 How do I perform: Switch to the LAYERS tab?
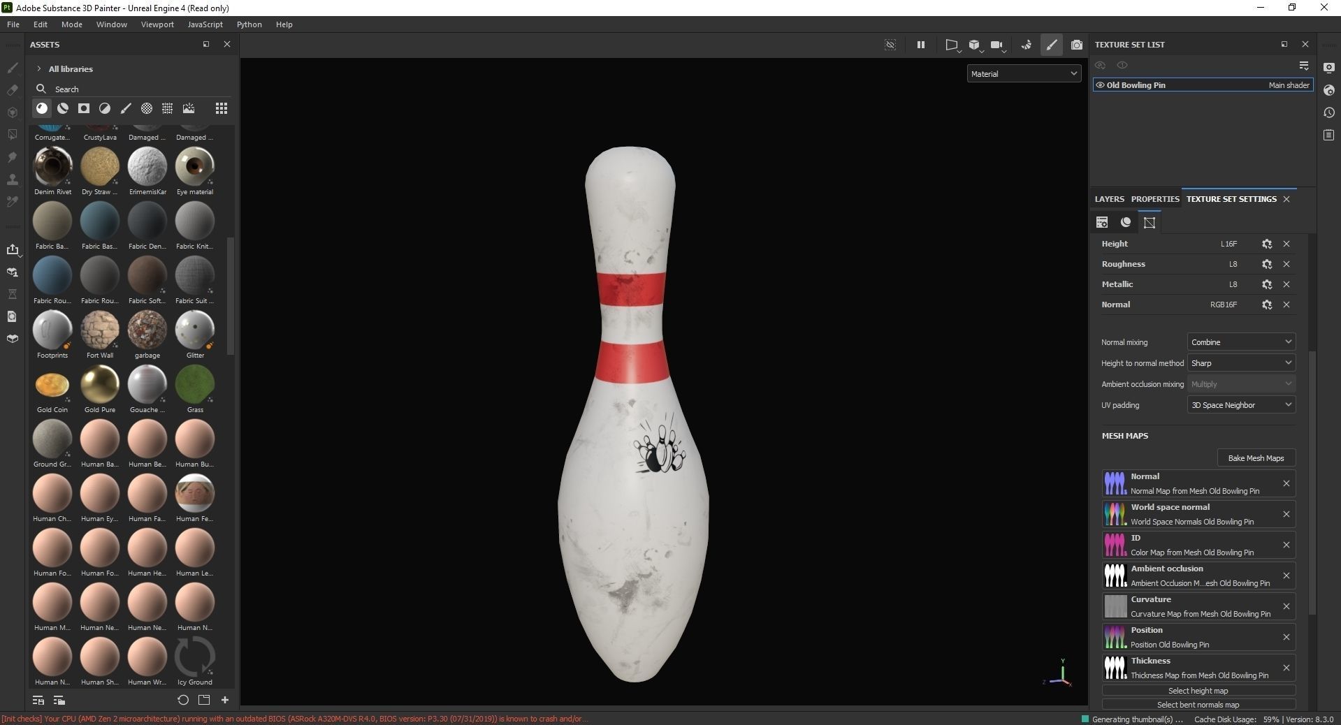click(1109, 199)
